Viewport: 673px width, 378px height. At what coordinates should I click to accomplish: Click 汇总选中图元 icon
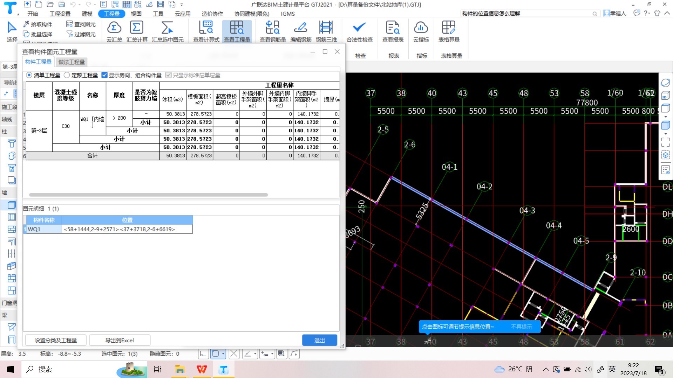click(x=168, y=31)
